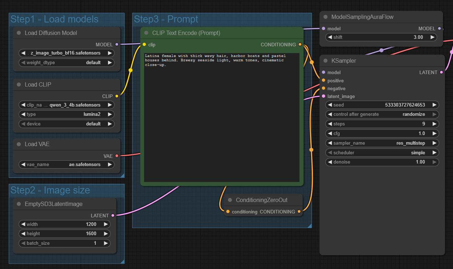This screenshot has height=269, width=453.
Task: Open the scheduler simple dropdown
Action: pos(382,152)
